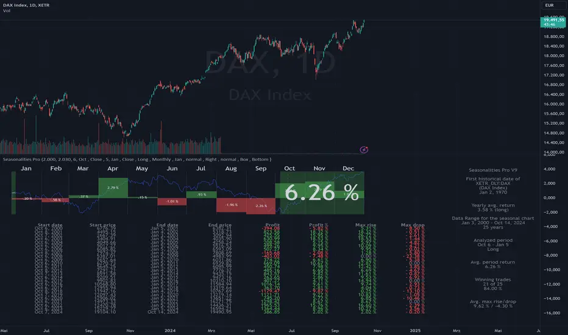Click the red -394.08 profit cell
568x335 pixels.
(x=271, y=228)
